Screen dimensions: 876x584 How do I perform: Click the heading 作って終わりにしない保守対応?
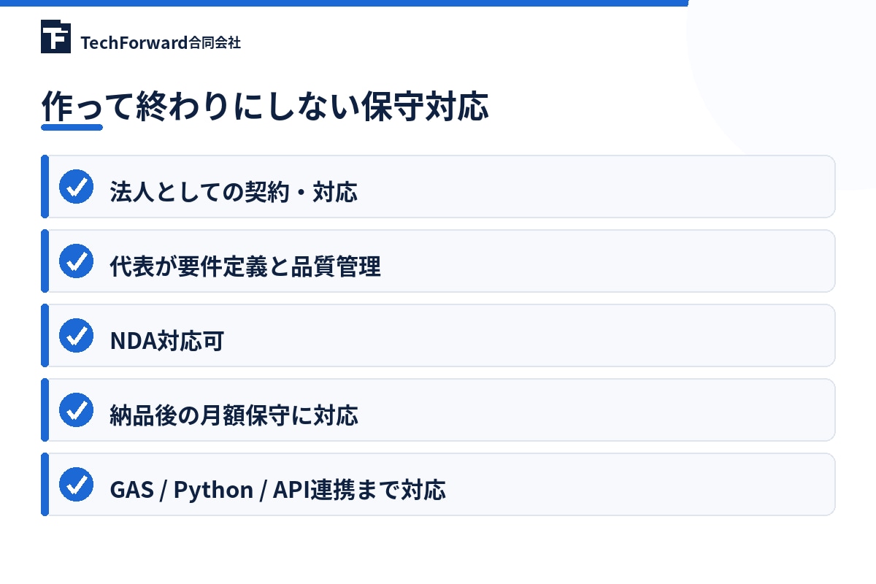265,107
